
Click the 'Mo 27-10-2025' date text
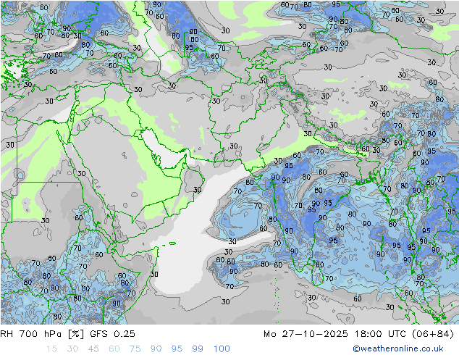point(306,334)
